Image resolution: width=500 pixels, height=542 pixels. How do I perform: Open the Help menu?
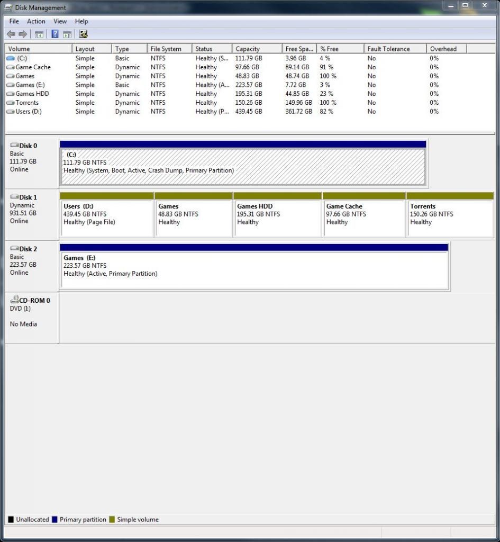(x=81, y=21)
